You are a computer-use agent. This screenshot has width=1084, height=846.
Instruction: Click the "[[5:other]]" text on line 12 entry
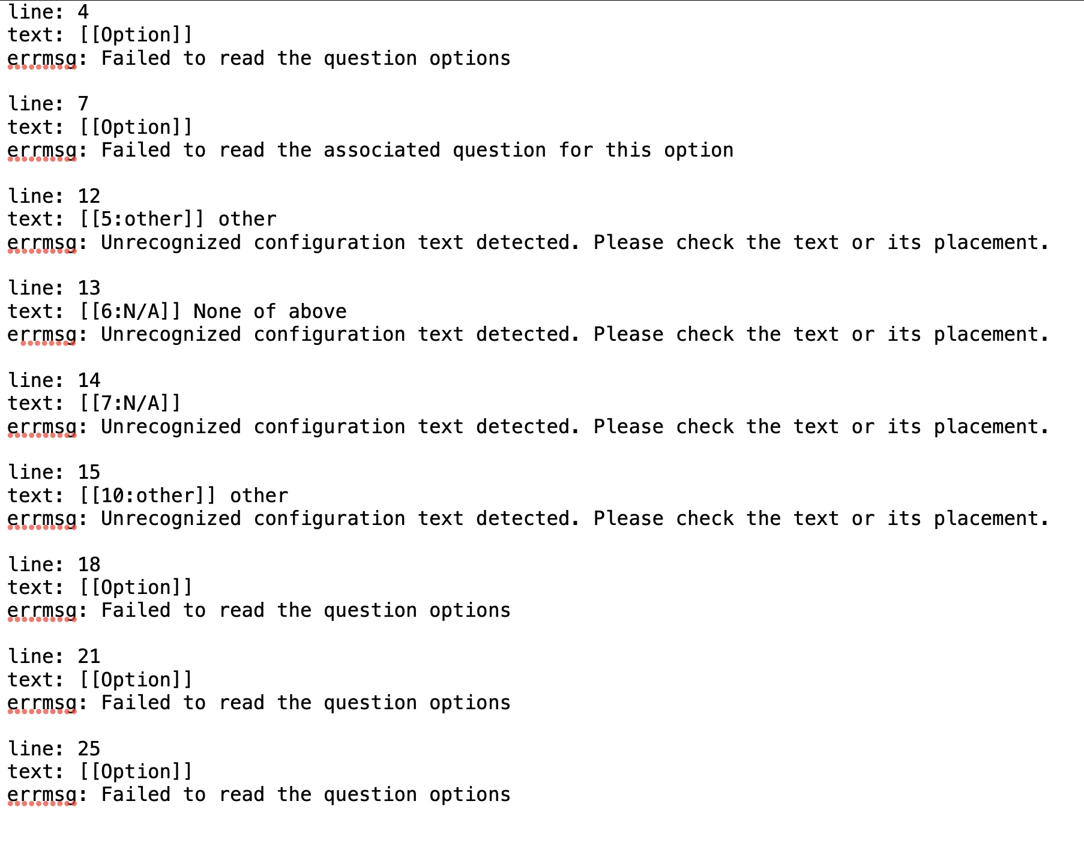(x=142, y=219)
